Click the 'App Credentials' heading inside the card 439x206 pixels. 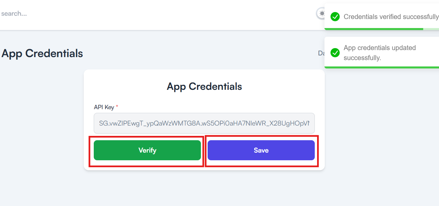click(x=204, y=86)
